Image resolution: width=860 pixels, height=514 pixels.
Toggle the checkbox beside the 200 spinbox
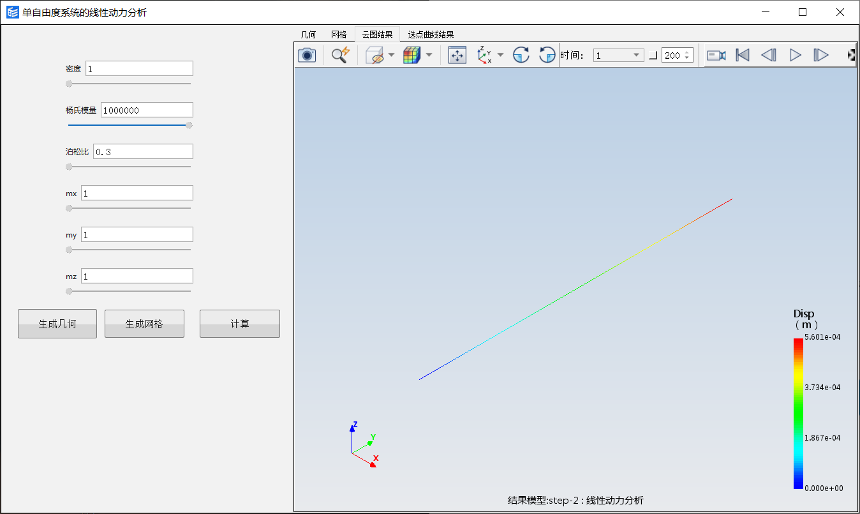[x=653, y=56]
